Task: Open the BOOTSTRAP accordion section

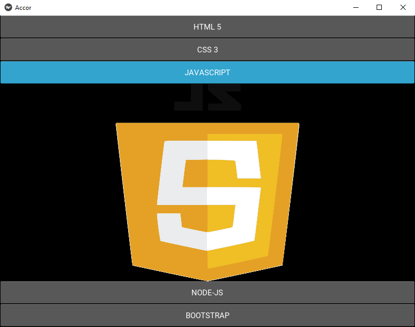Action: coord(208,315)
